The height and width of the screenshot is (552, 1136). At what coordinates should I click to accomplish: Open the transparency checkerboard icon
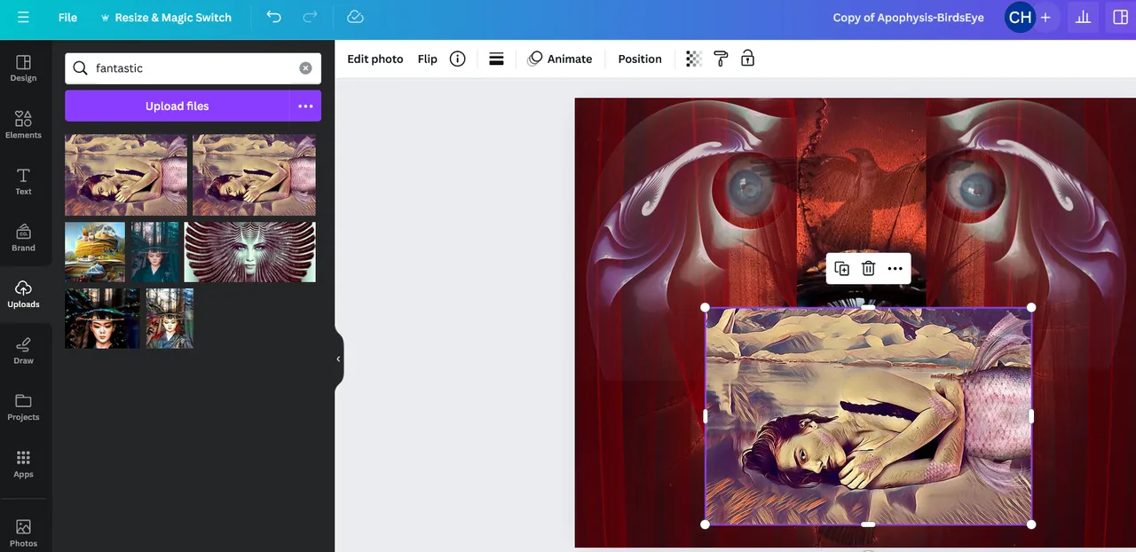694,59
